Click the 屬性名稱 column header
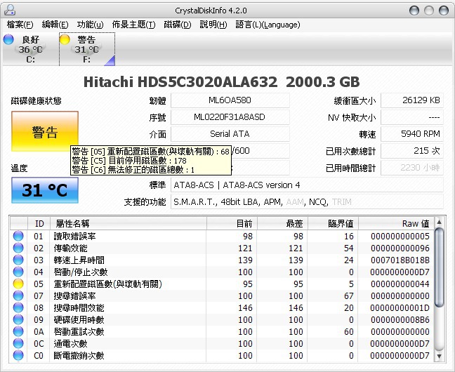 tap(128, 223)
